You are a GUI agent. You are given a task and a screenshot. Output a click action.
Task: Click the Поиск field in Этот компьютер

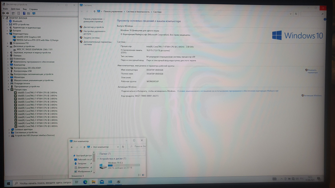pos(137,146)
